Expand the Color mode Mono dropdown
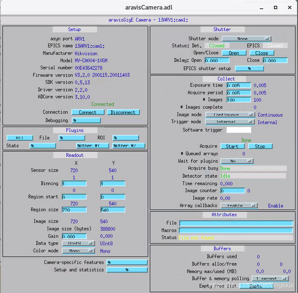 (x=78, y=251)
